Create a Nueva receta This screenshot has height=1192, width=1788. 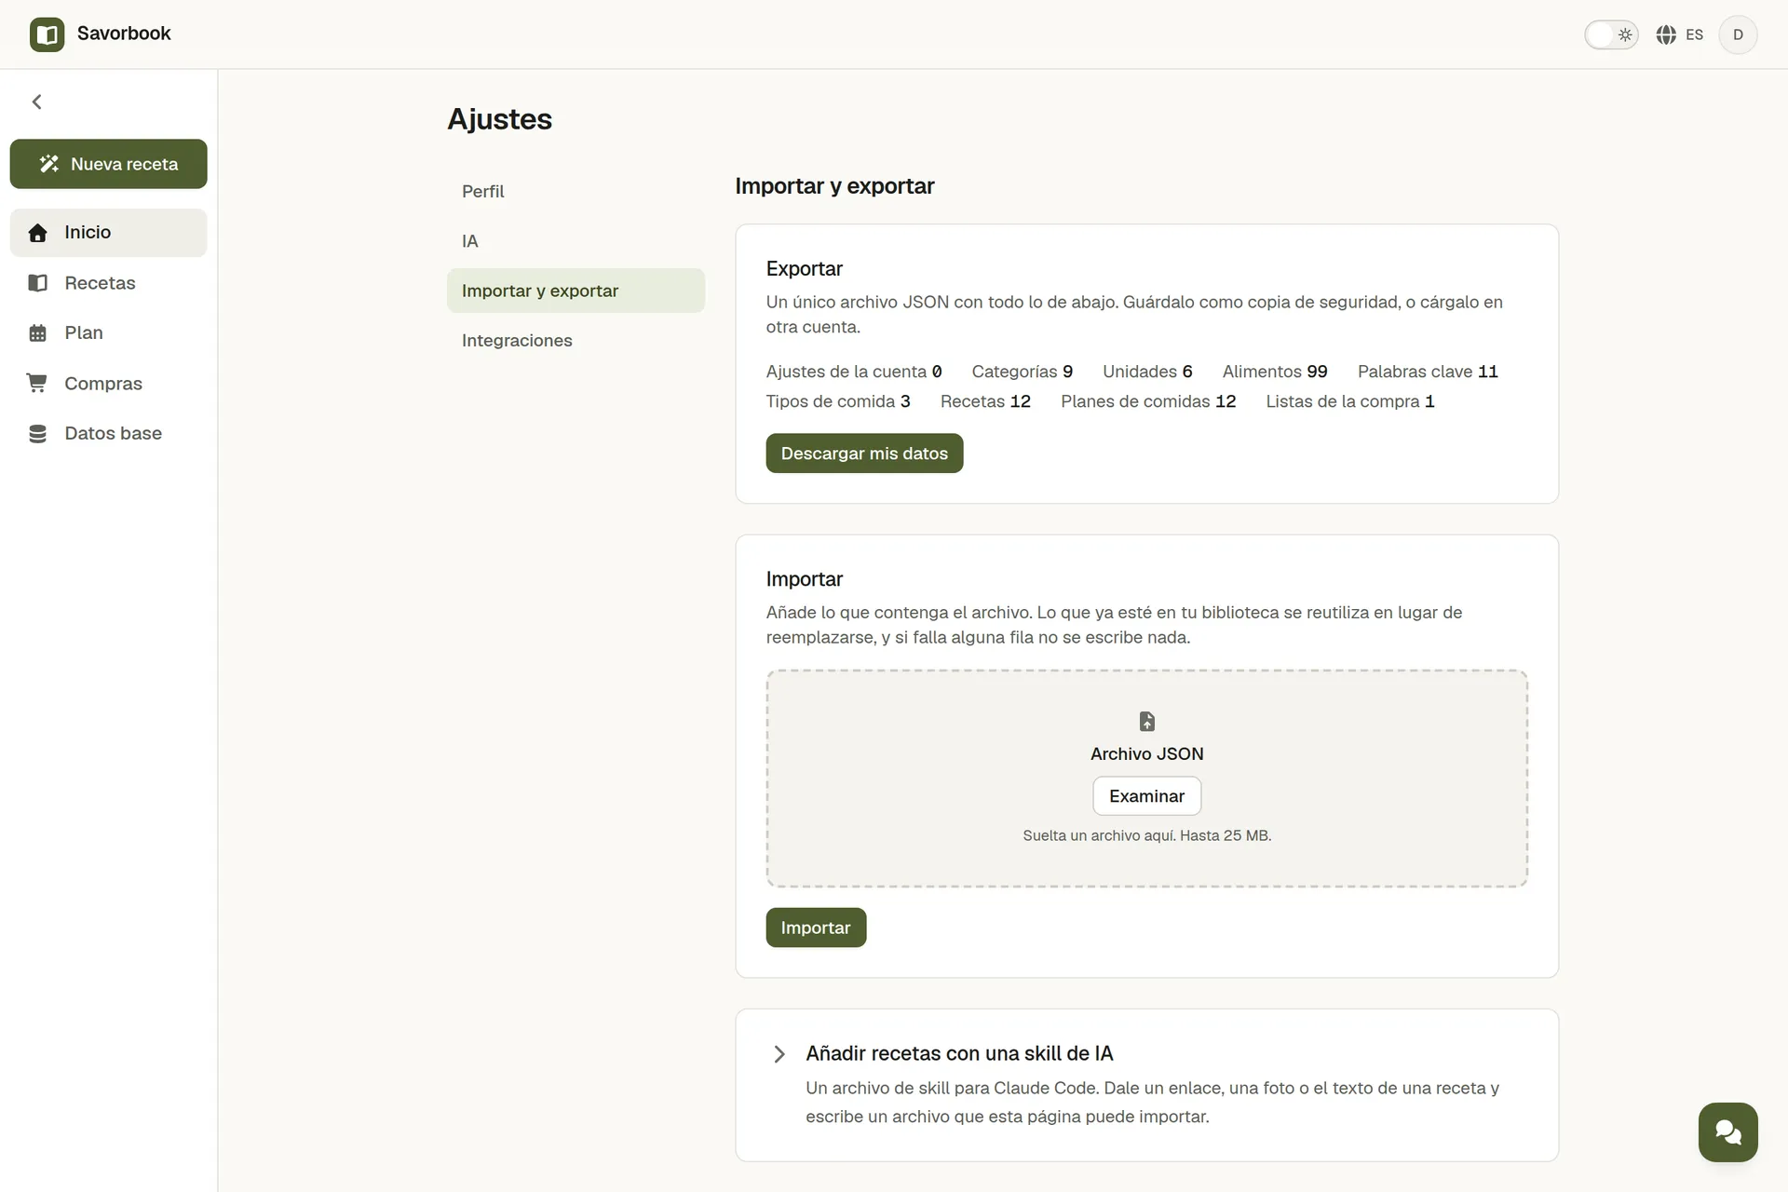coord(108,164)
